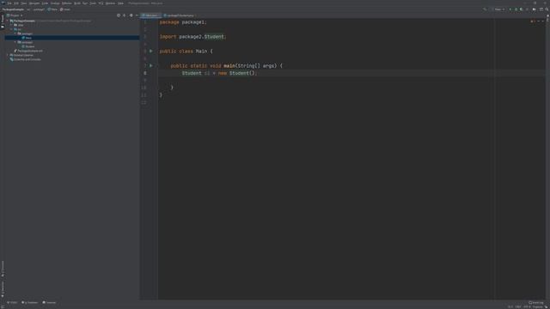Click the expand/collapse all icon in Project panel
The image size is (550, 309).
(124, 15)
